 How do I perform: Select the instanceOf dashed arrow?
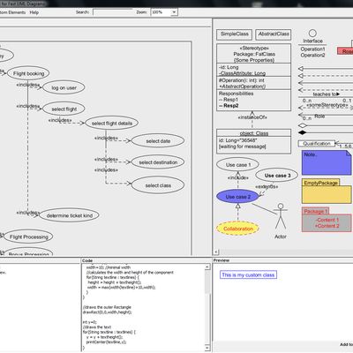click(x=252, y=119)
